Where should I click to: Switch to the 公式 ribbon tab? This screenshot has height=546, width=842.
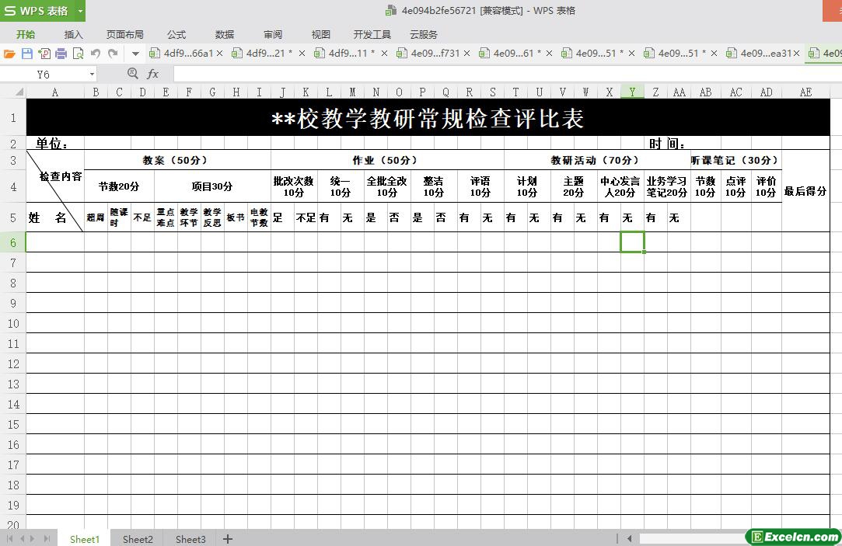click(x=176, y=34)
